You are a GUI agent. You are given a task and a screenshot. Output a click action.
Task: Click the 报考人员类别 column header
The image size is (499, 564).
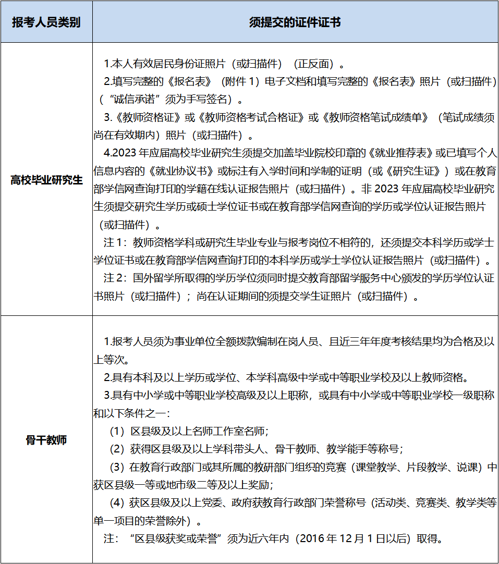(x=46, y=22)
